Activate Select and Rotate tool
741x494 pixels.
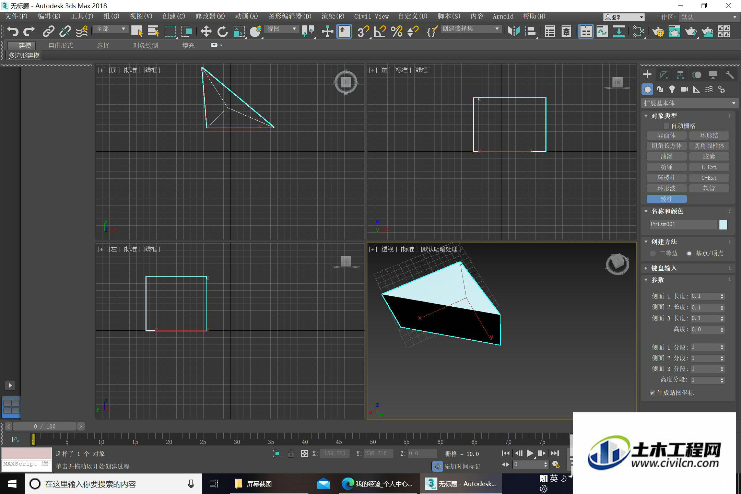point(222,32)
